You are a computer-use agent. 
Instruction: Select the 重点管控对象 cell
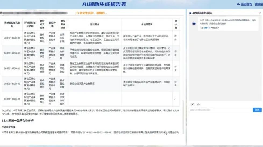(63, 84)
